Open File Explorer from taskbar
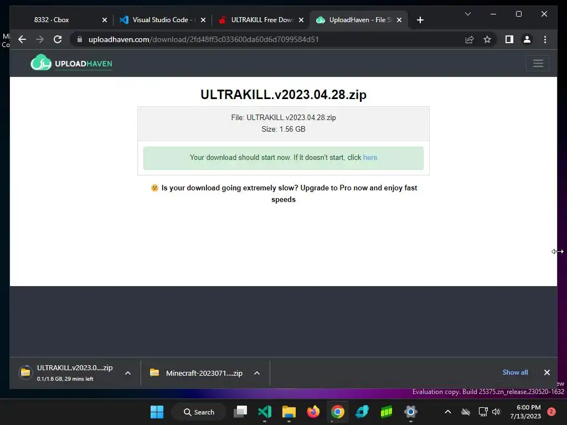 [x=289, y=412]
